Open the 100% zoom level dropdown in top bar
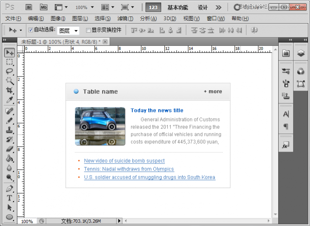Viewport: 310px width, 226px height. pyautogui.click(x=84, y=7)
